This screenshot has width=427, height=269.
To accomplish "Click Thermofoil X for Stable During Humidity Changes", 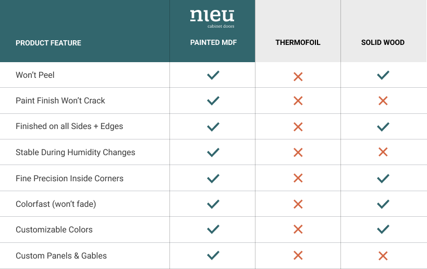I will point(298,152).
